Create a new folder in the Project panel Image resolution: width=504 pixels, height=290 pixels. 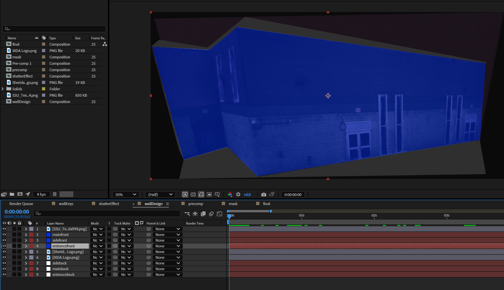12,194
